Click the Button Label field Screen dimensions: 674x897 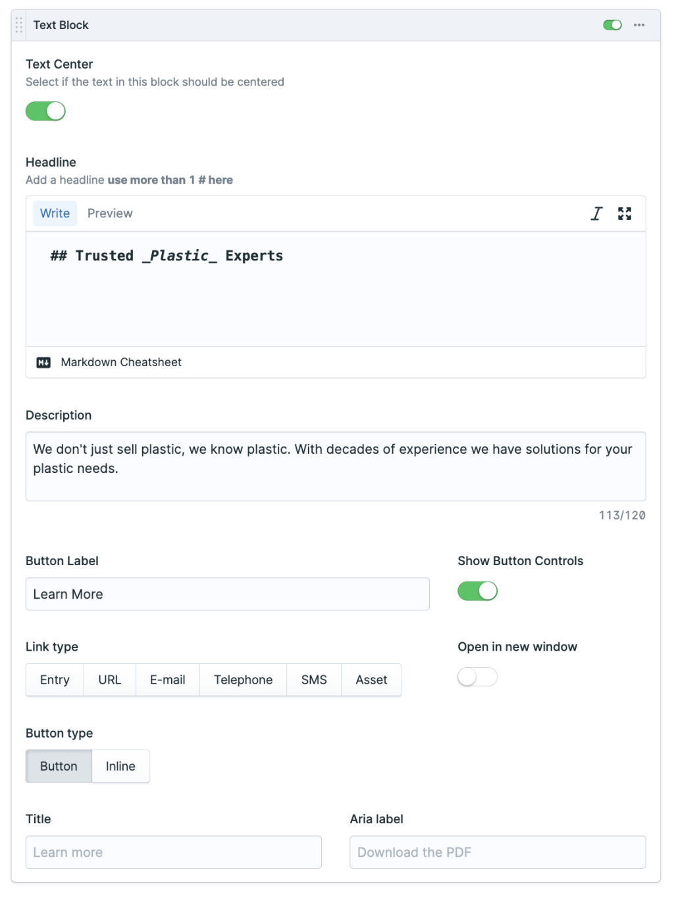click(227, 593)
